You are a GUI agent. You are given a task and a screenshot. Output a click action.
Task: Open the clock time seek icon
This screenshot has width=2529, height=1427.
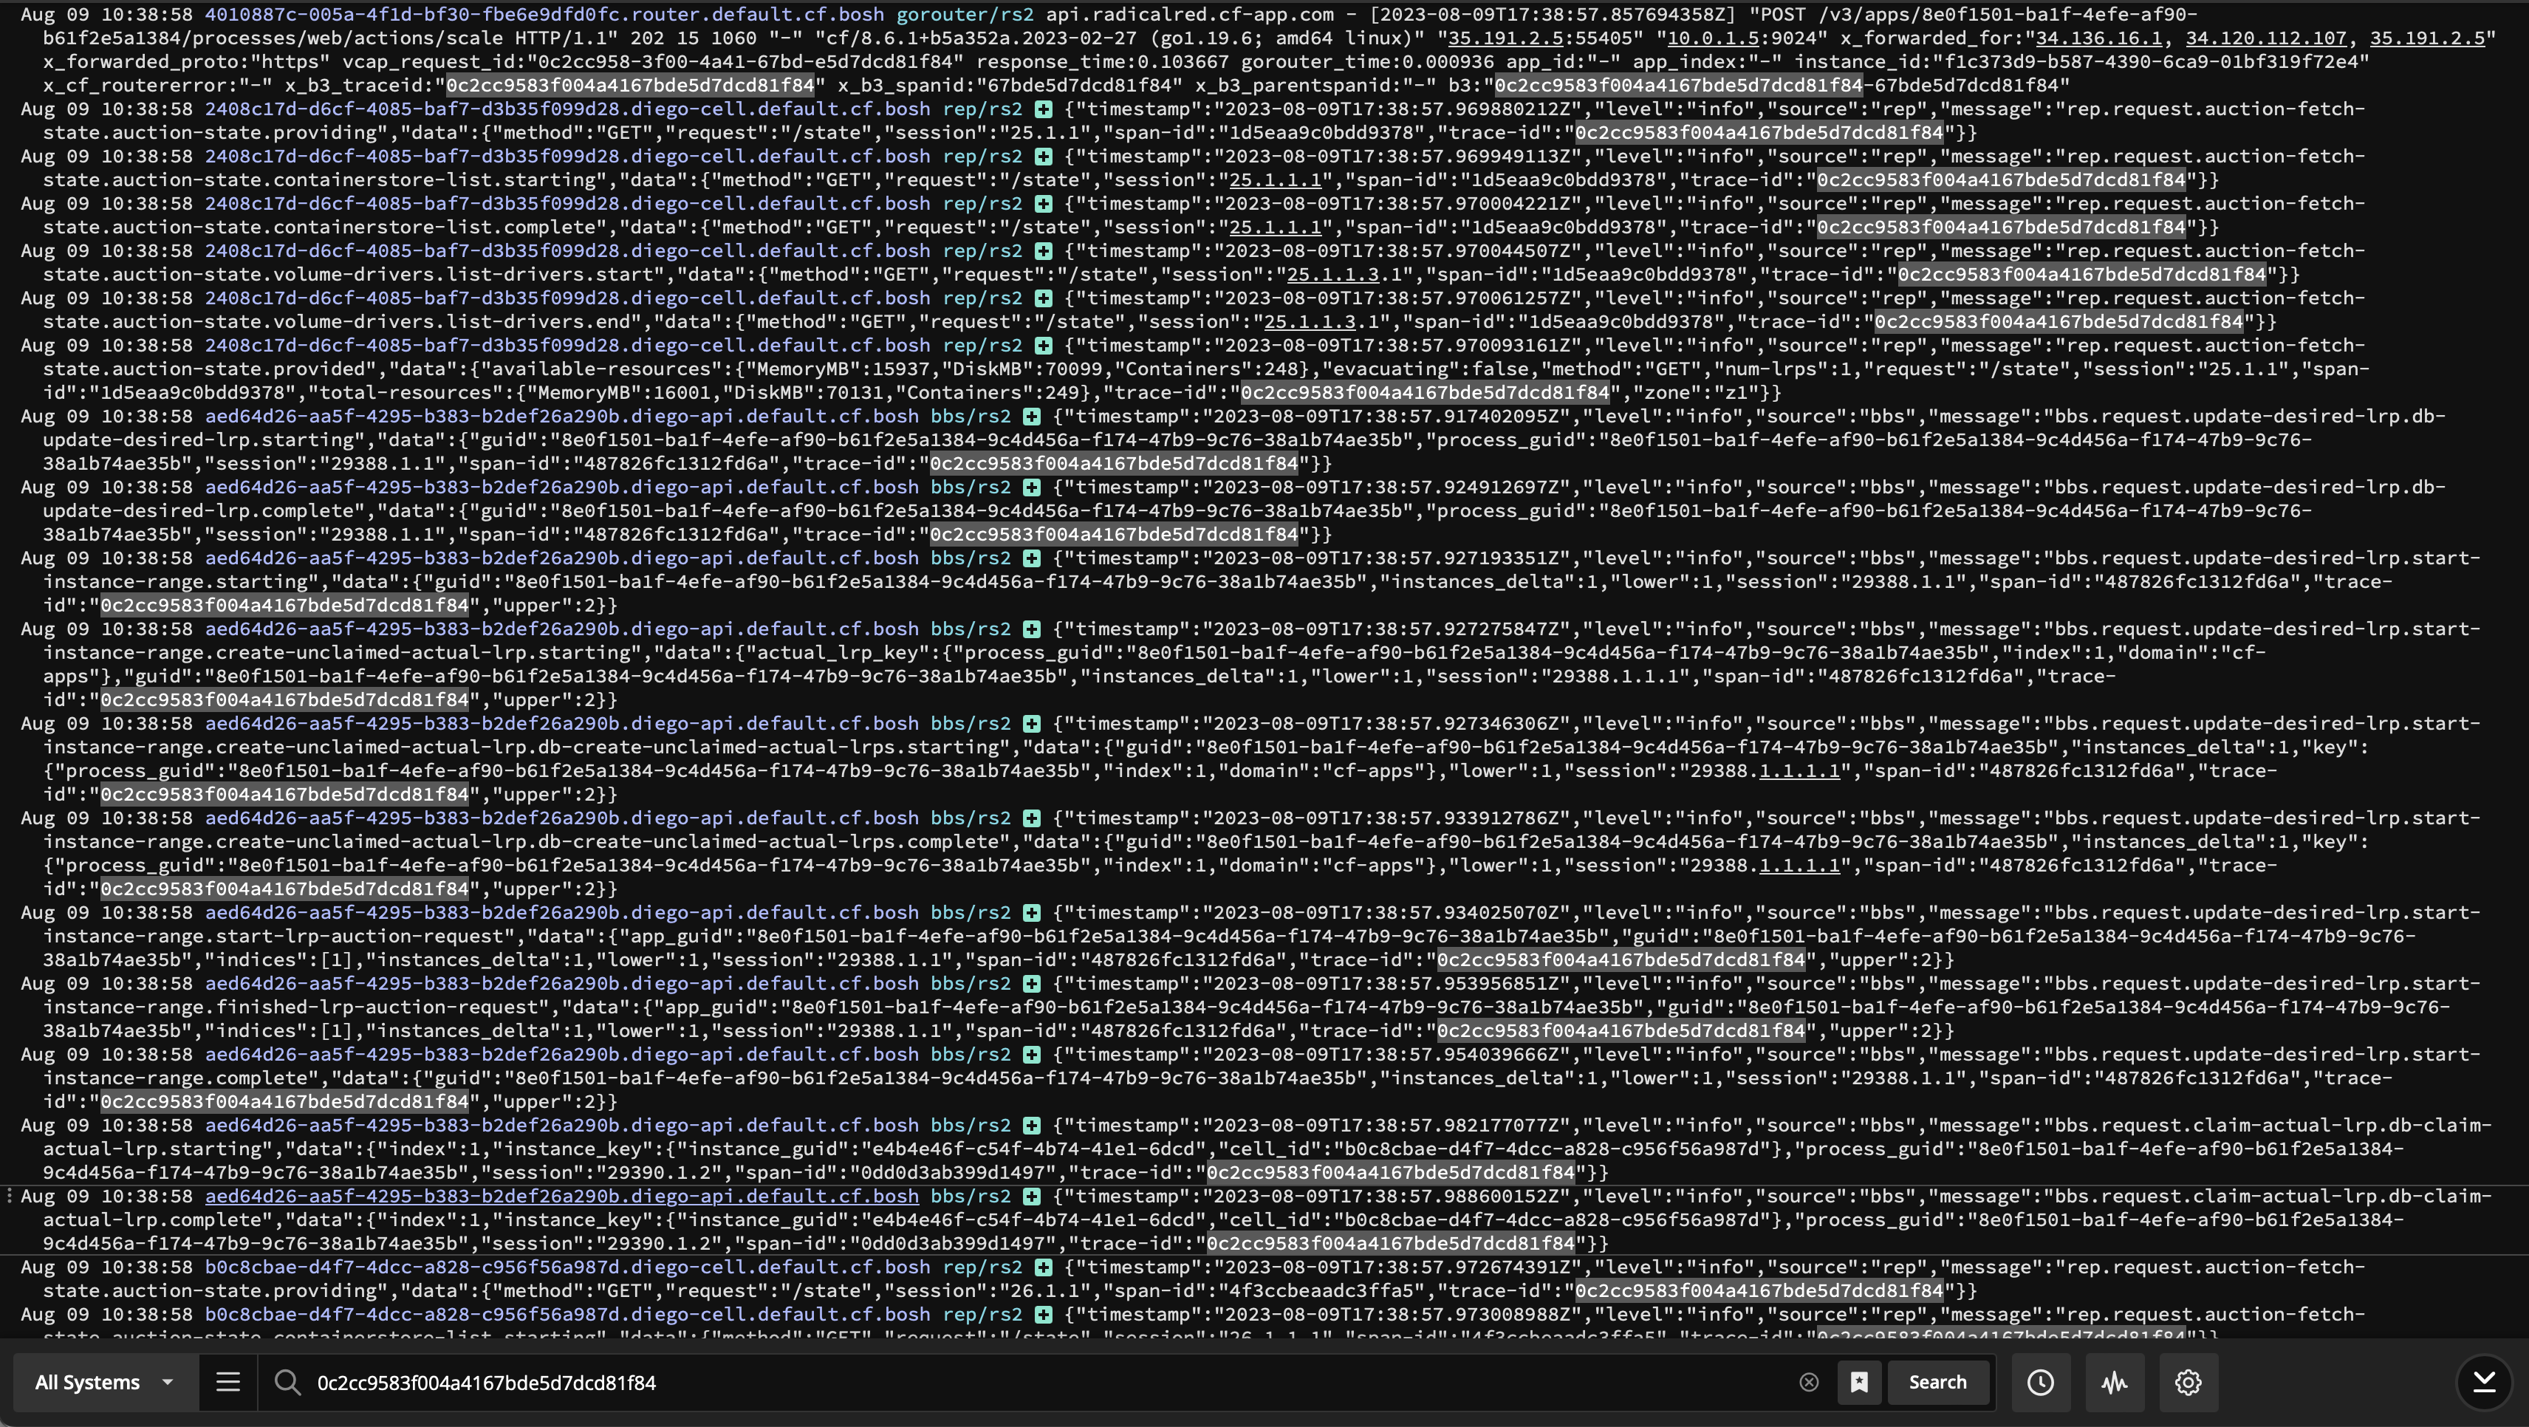coord(2040,1382)
